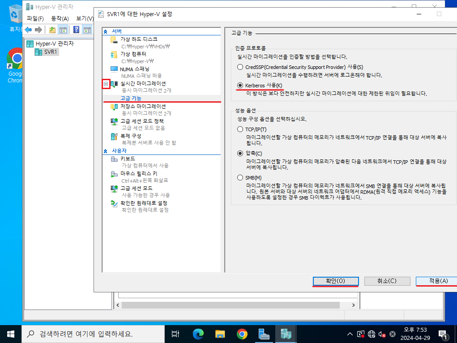Click the up-one-level folder toolbar icon
The image size is (457, 343).
pyautogui.click(x=52, y=30)
